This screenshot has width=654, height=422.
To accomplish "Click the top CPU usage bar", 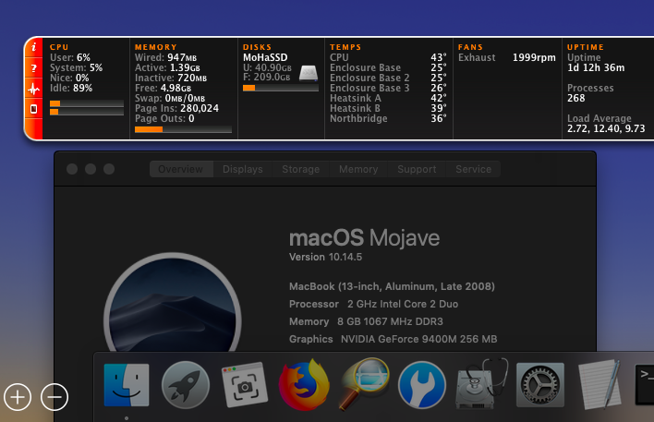I will pyautogui.click(x=87, y=103).
